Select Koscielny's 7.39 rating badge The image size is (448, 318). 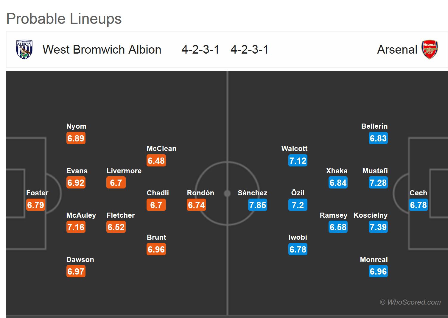point(378,227)
